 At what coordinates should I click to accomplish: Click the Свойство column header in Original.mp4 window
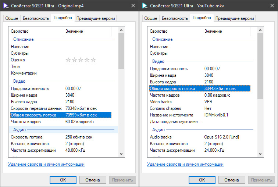[x=36, y=32]
